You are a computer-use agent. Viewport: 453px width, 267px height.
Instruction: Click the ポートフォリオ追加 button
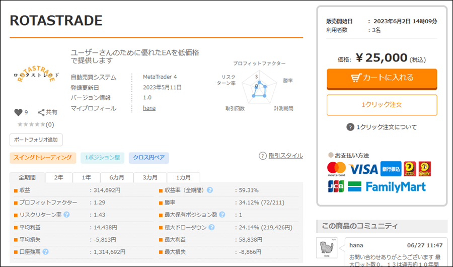click(36, 140)
